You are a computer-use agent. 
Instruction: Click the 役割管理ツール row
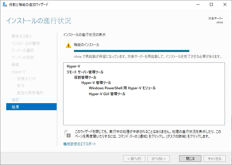click(x=85, y=77)
